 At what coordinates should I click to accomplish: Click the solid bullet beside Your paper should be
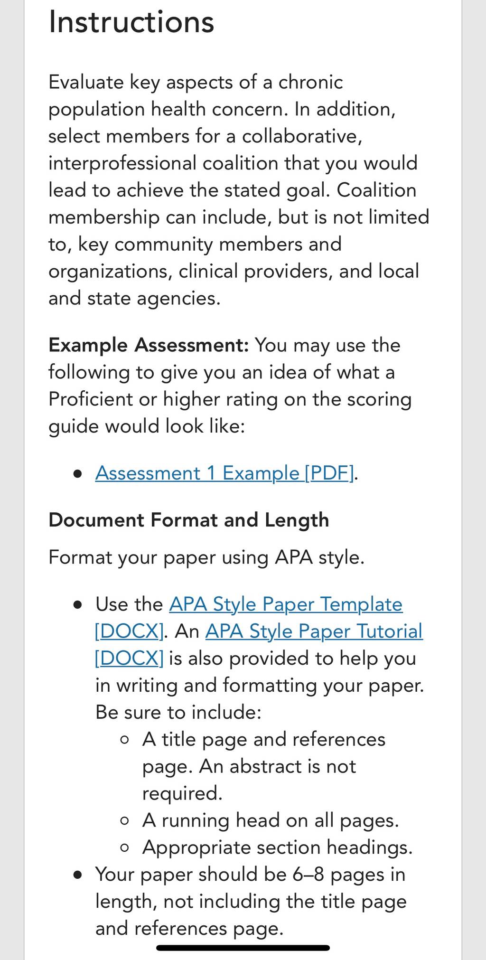pyautogui.click(x=78, y=875)
